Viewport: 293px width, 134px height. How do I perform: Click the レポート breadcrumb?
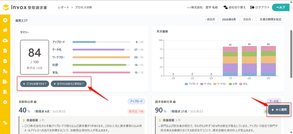63,7
